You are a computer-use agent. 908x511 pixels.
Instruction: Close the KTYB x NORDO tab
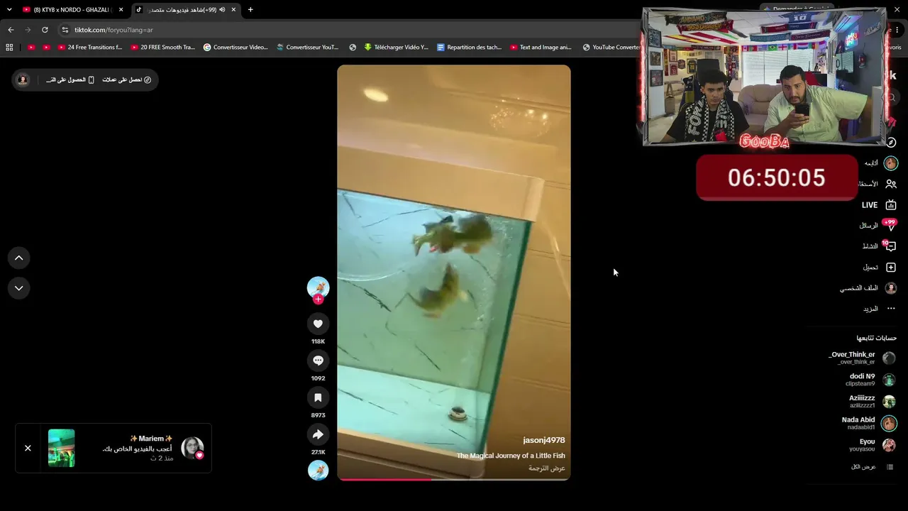[121, 10]
